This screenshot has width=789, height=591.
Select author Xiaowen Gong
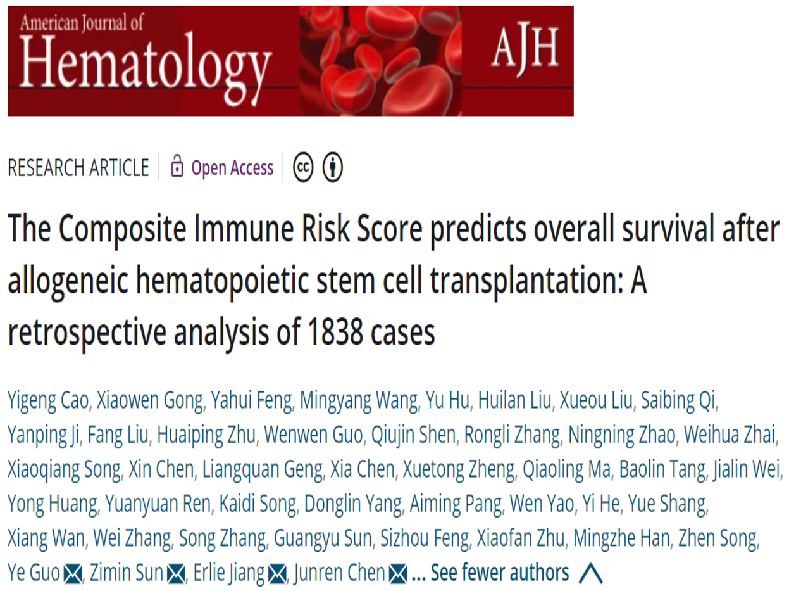[x=152, y=401]
